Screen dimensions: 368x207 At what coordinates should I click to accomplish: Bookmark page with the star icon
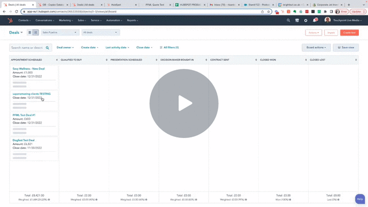[x=269, y=11]
